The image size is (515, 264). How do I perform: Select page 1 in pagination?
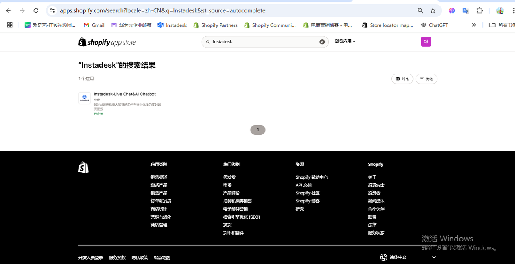click(x=258, y=130)
